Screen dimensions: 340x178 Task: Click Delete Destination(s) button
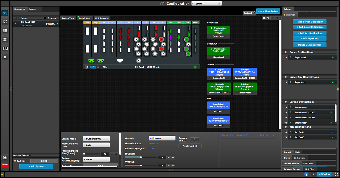coord(310,45)
